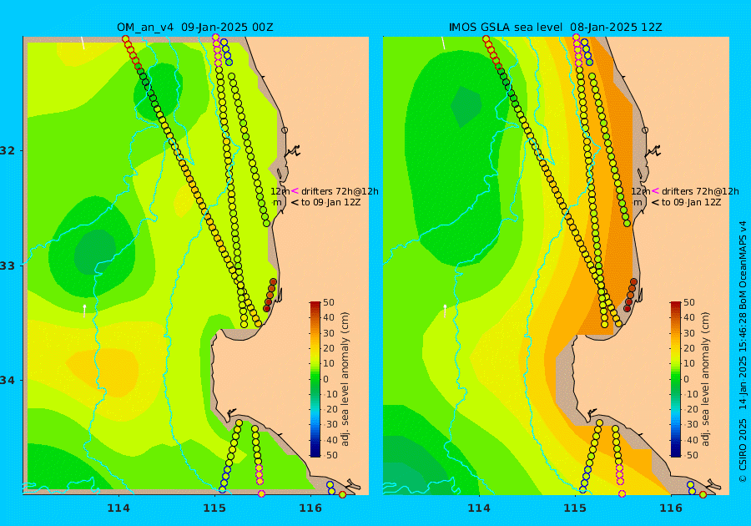Click the red-outlined first circle of the diagonal track in OM_an_v4
The width and height of the screenshot is (751, 526).
point(125,38)
